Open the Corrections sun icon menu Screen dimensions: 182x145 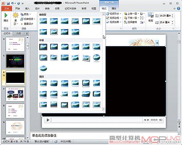(16, 15)
